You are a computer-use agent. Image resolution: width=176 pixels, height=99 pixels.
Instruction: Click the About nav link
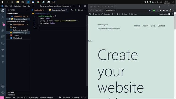(x=145, y=26)
